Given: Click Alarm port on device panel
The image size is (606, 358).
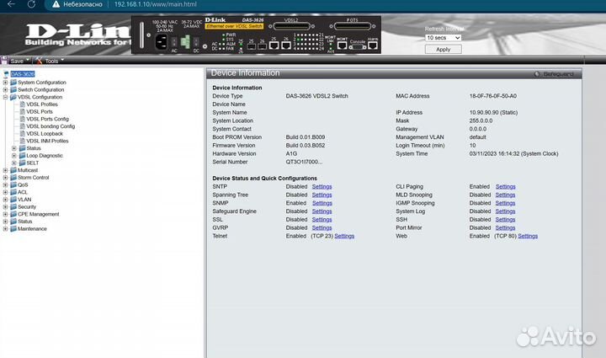Looking at the screenshot, I should click(x=373, y=45).
